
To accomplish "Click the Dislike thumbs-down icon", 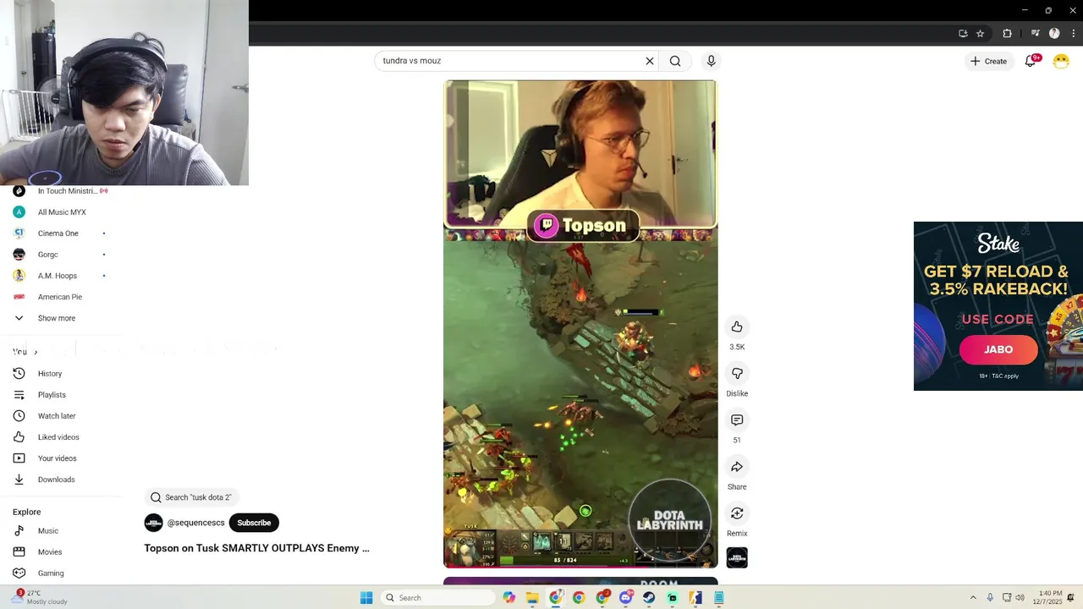I will tap(737, 373).
